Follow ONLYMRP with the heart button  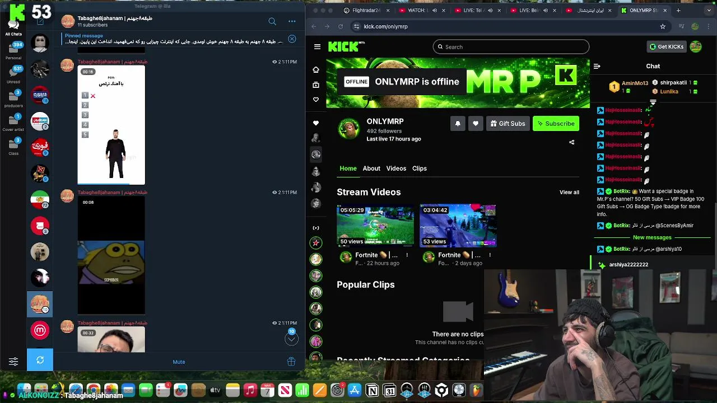(x=476, y=124)
